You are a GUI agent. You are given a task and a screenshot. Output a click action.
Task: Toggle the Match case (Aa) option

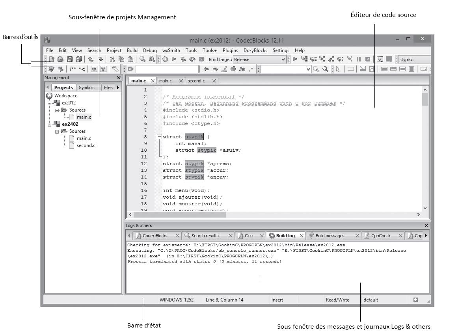(242, 69)
